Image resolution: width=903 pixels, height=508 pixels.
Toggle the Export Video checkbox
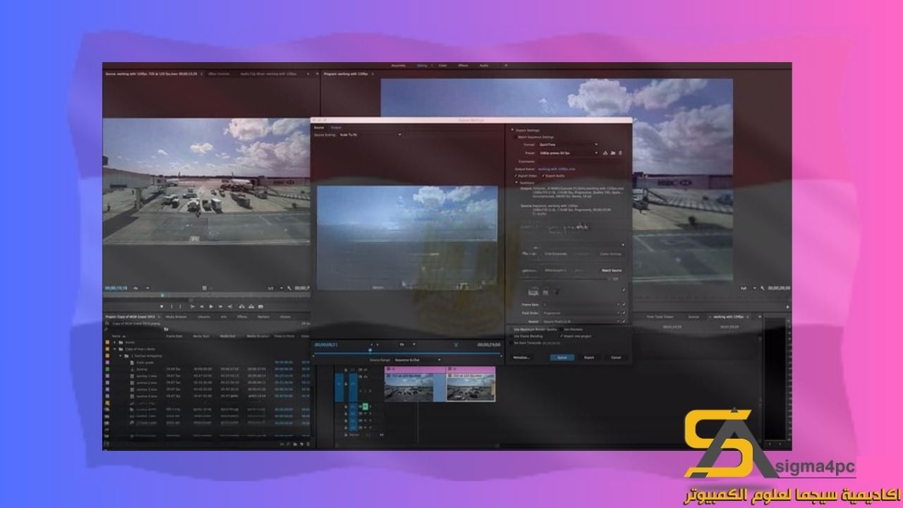(x=516, y=176)
